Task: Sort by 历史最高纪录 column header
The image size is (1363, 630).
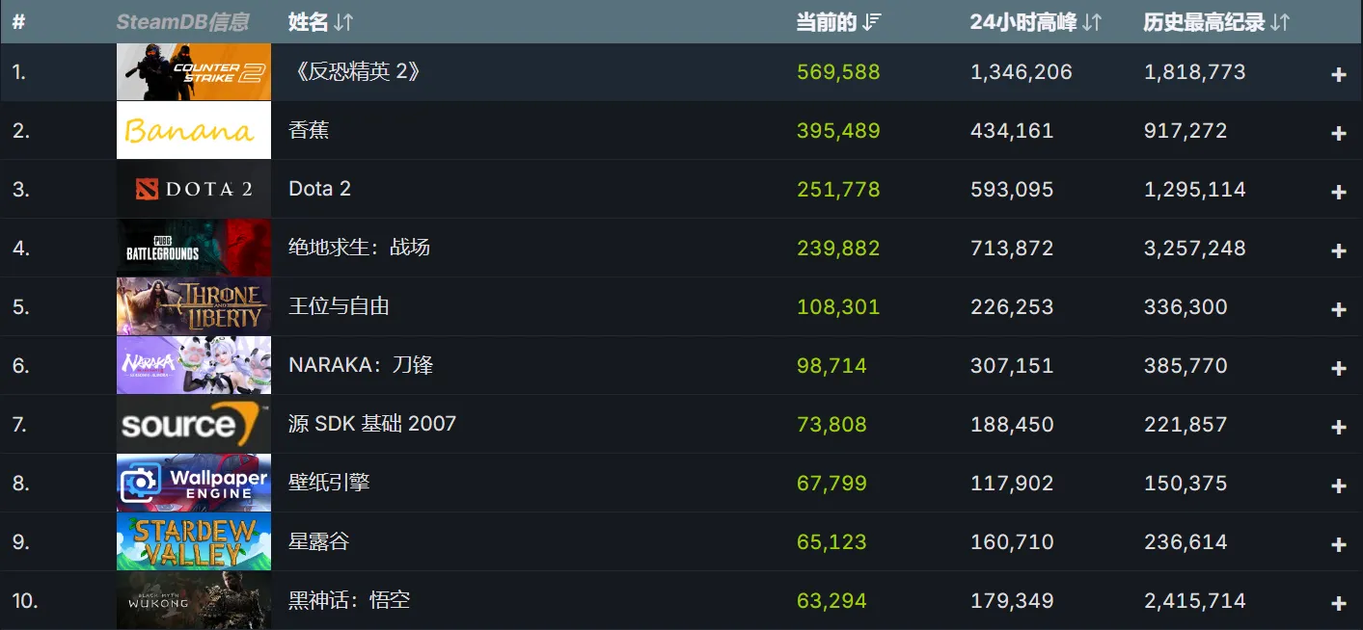Action: 1216,22
